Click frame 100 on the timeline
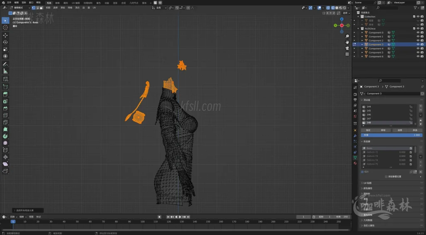The image size is (426, 235). (x=143, y=222)
